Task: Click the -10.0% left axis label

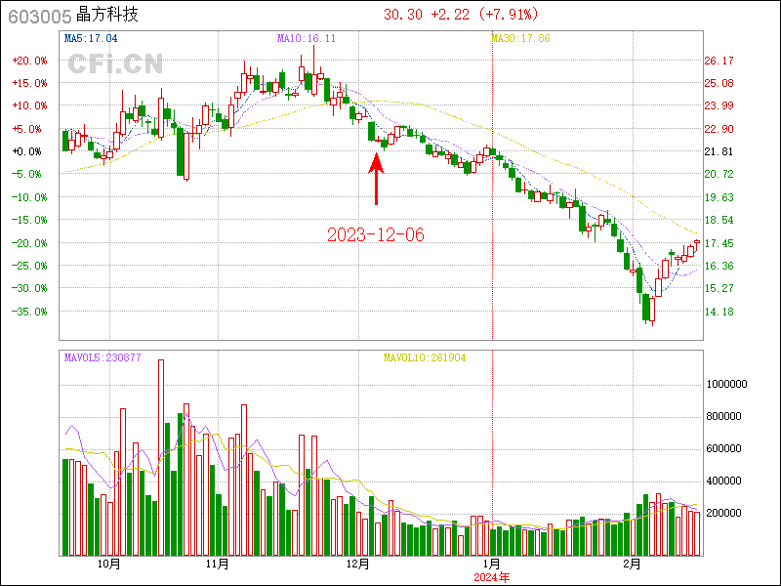Action: (x=30, y=197)
